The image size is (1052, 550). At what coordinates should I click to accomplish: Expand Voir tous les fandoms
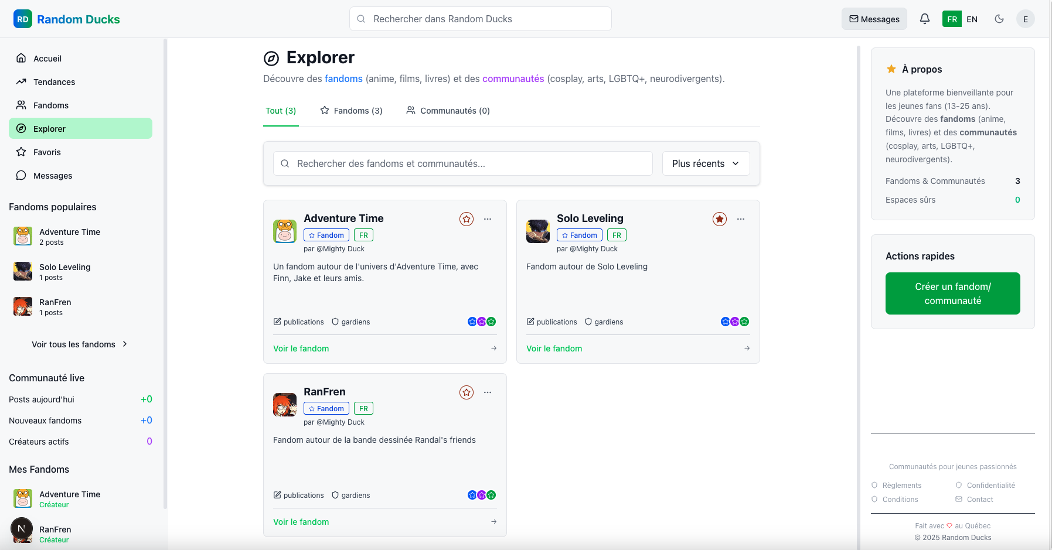pos(80,344)
